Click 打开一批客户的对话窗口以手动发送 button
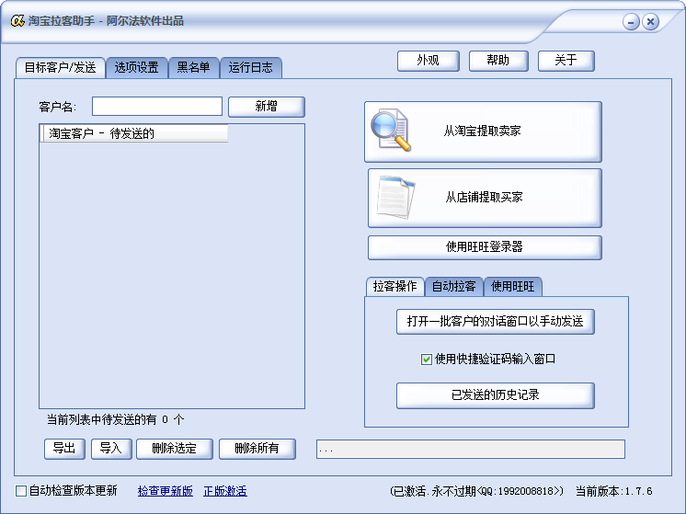Image resolution: width=686 pixels, height=514 pixels. 496,322
